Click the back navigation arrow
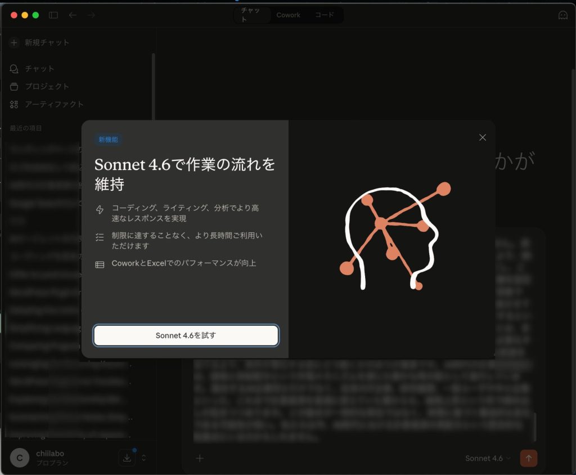Image resolution: width=576 pixels, height=475 pixels. click(73, 15)
